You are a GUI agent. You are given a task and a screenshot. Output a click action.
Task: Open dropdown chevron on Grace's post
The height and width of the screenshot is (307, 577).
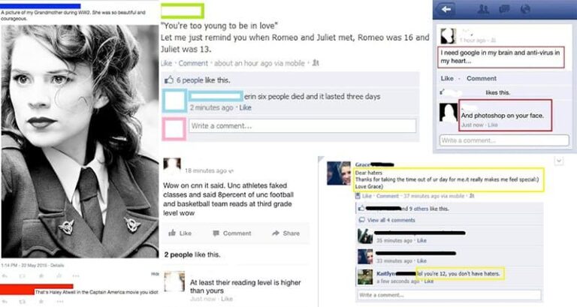coord(559,161)
